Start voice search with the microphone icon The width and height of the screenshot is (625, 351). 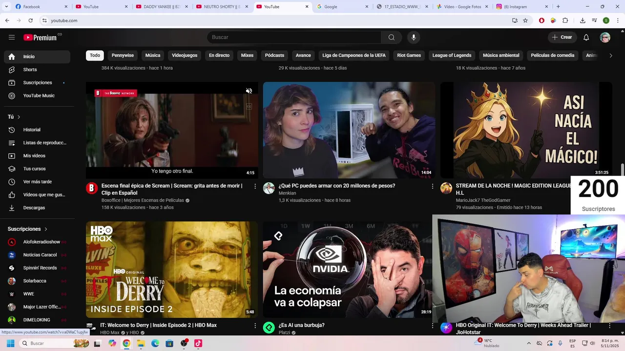pyautogui.click(x=414, y=38)
